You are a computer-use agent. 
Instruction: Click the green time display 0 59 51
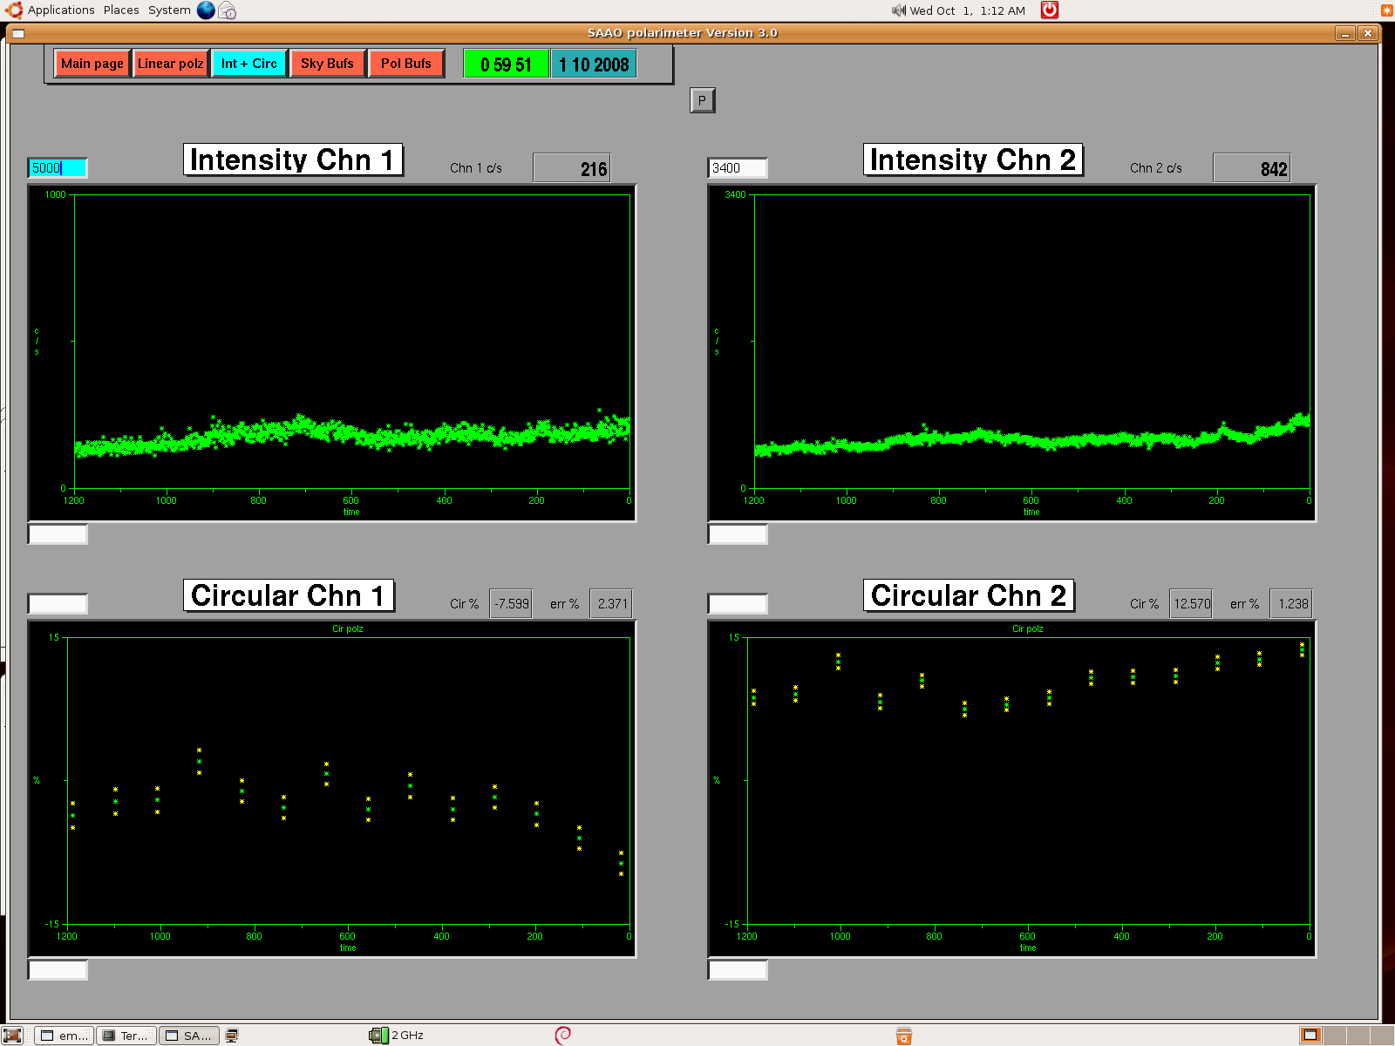[x=506, y=64]
